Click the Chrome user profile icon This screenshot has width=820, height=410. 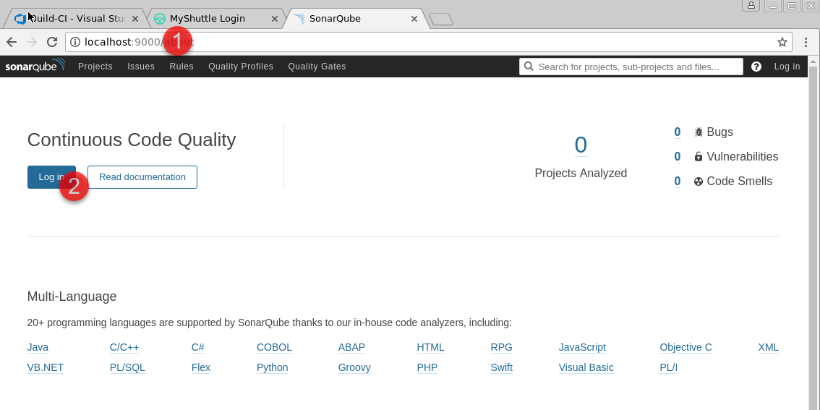click(751, 5)
